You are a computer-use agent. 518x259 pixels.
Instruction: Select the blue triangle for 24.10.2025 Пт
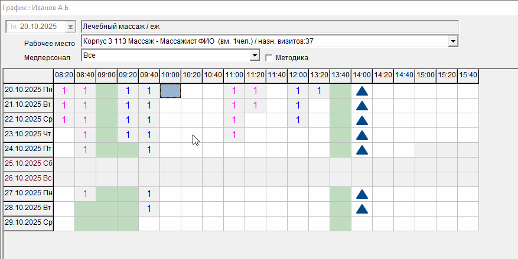click(x=361, y=150)
